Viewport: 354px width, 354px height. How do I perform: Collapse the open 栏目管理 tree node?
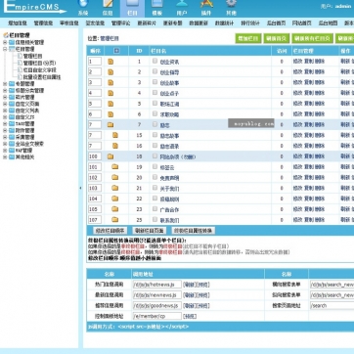[5, 49]
